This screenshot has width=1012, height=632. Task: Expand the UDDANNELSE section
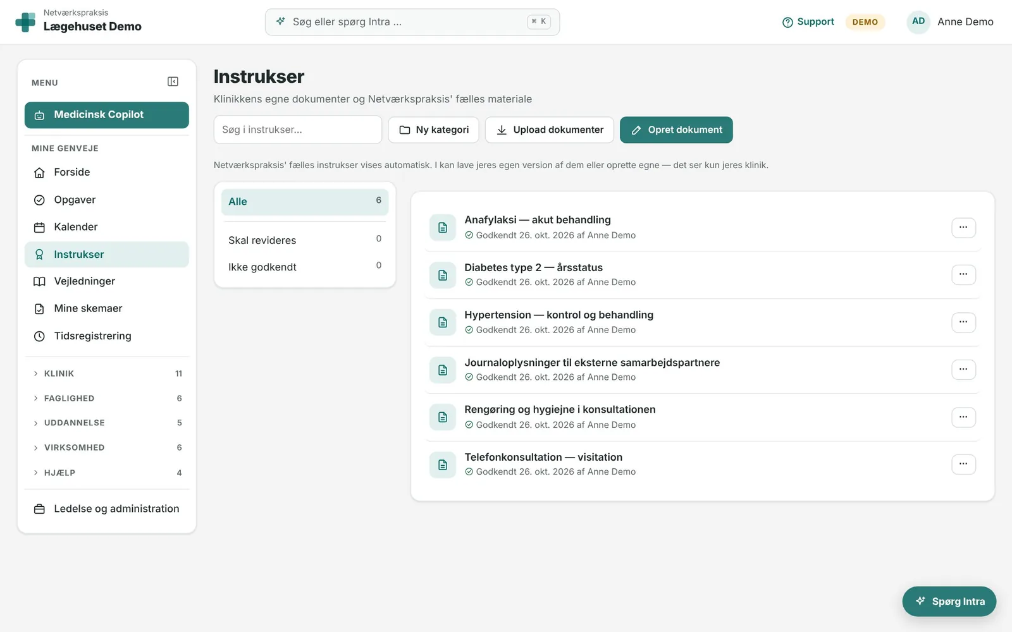[x=107, y=423]
